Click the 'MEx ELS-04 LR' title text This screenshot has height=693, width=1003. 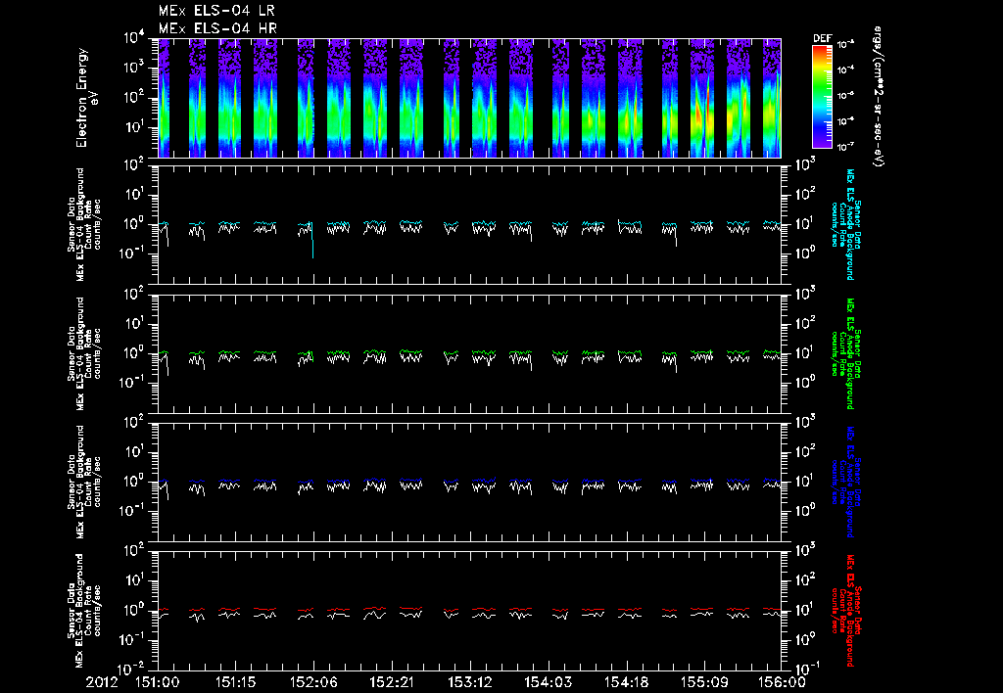[216, 11]
